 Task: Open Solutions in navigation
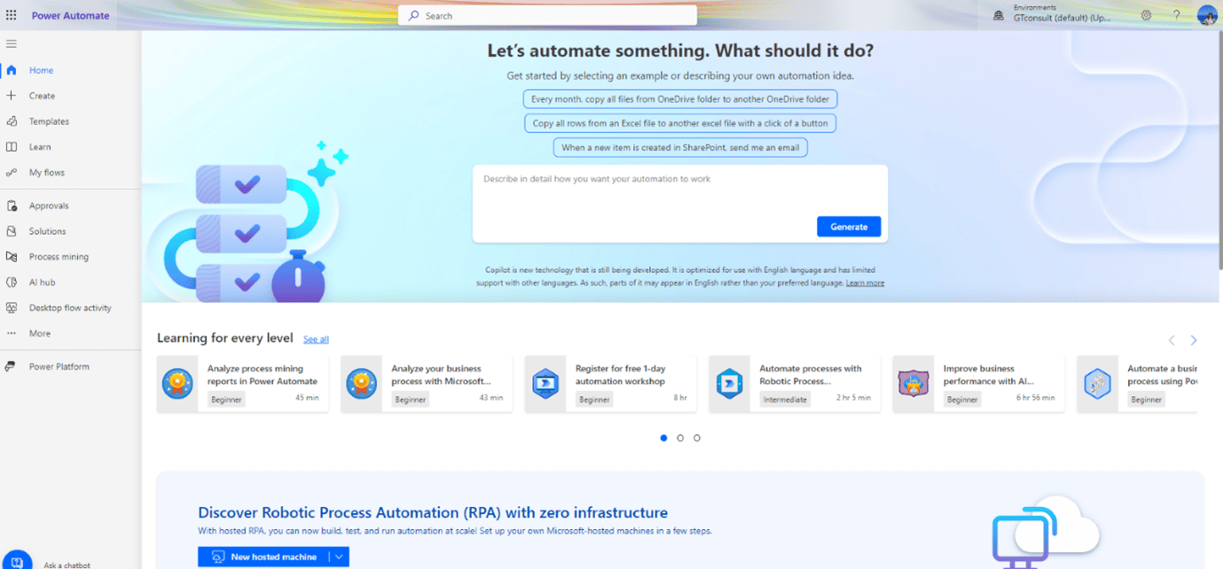[47, 231]
